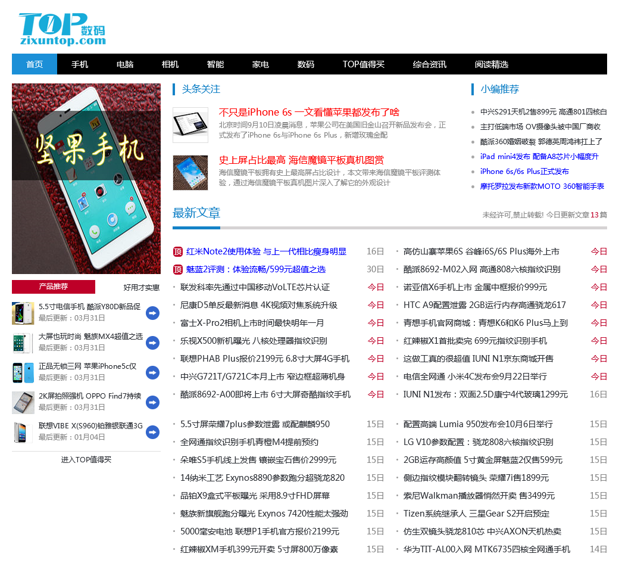Click the TOP数码 site logo
This screenshot has height=563, width=619.
62,29
